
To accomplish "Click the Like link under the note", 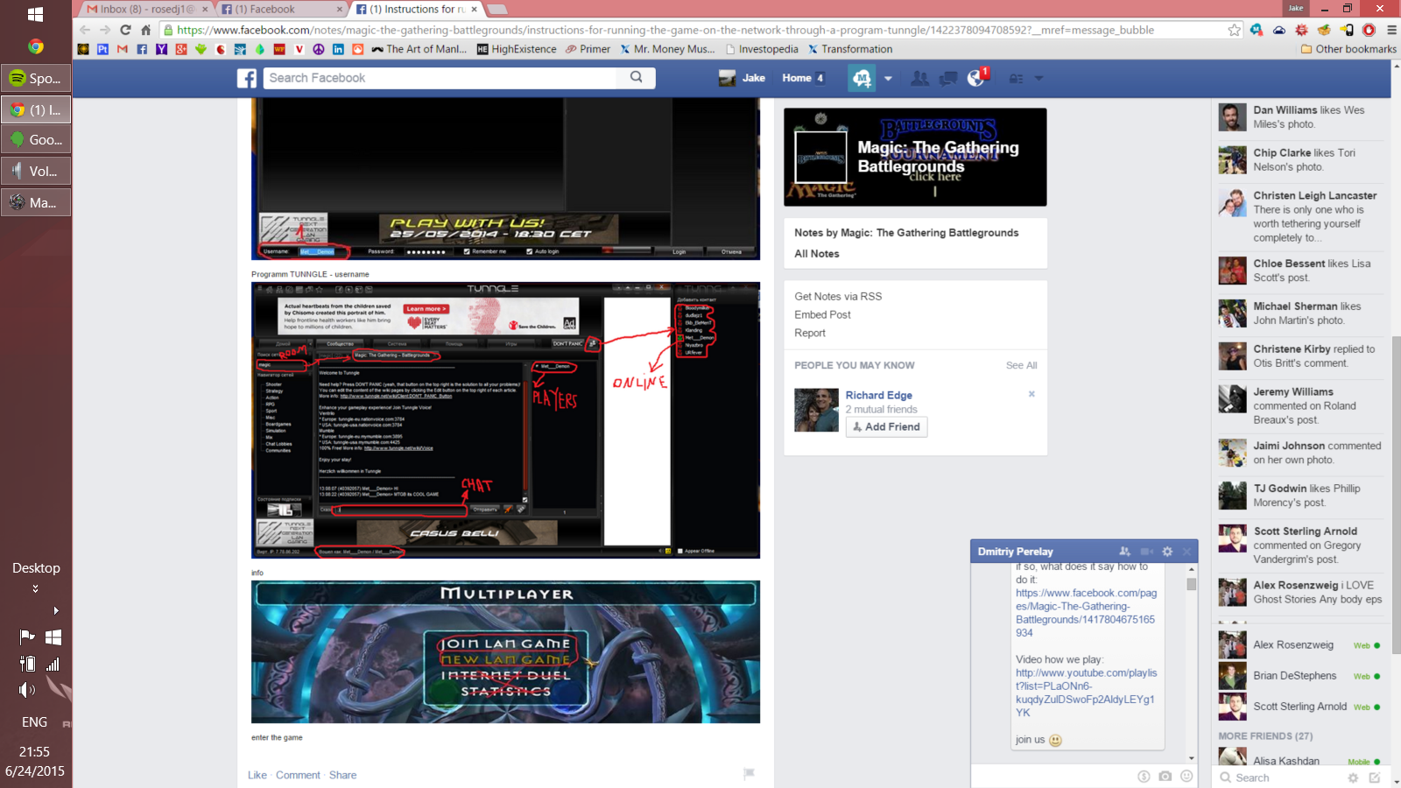I will (257, 776).
